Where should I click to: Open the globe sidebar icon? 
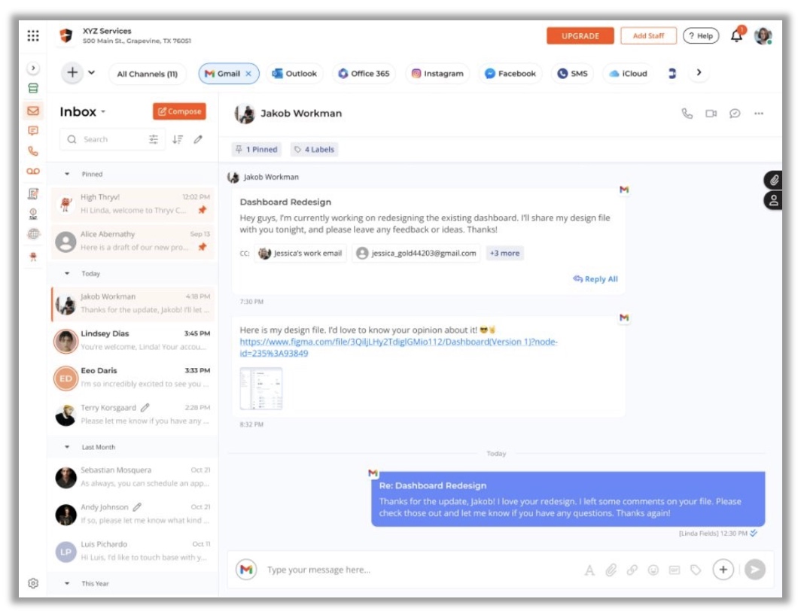pyautogui.click(x=33, y=234)
